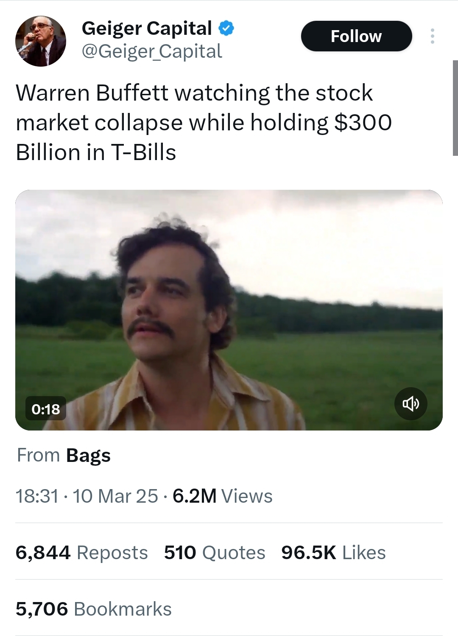Screen dimensions: 458x636
Task: View the 6.2M Views analytics
Action: coord(223,496)
